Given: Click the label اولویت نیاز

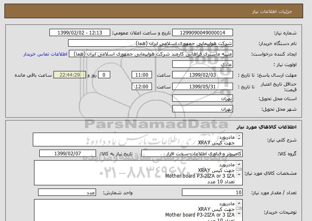Looking at the screenshot, I should click(x=285, y=64).
